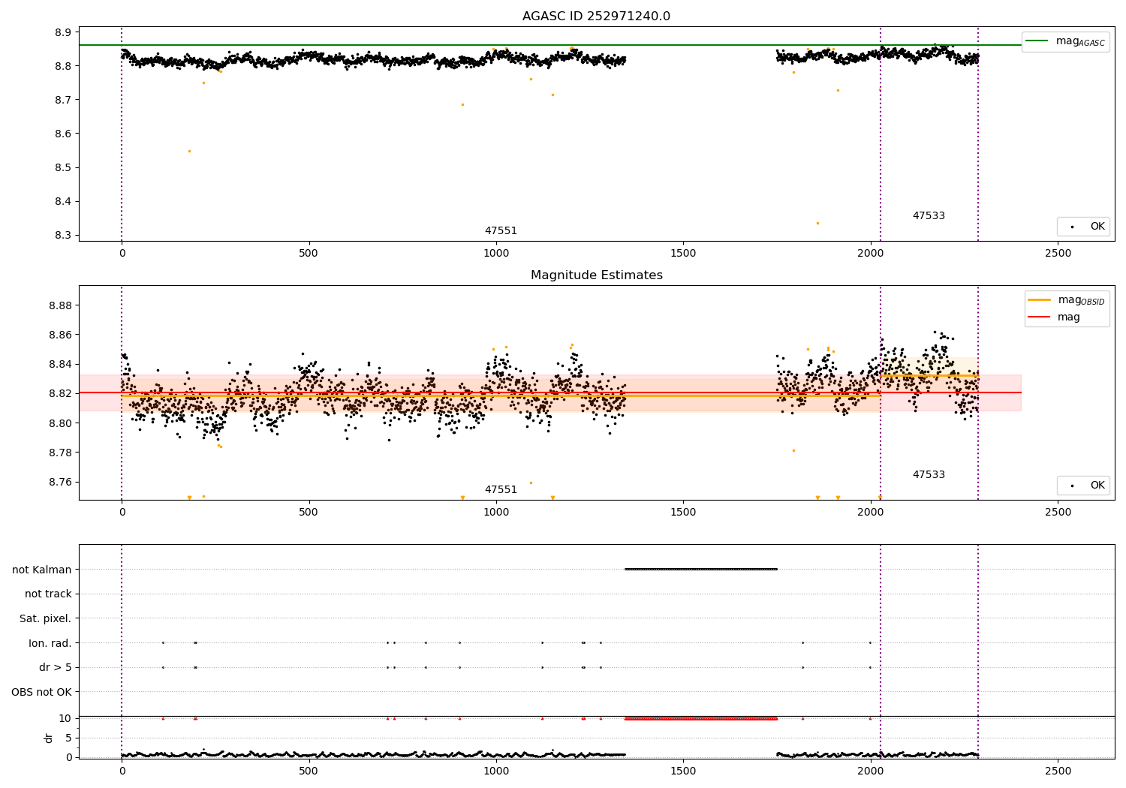
Task: Click the 'not Kalman' axis label
Action: pos(42,570)
